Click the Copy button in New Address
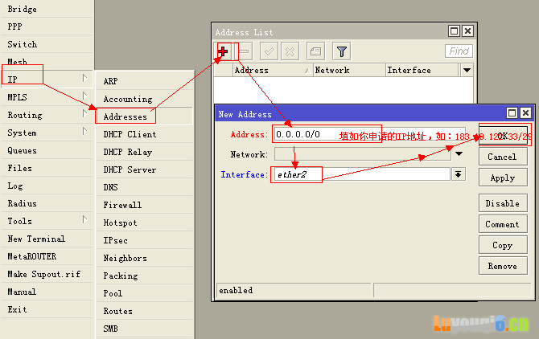 tap(503, 245)
